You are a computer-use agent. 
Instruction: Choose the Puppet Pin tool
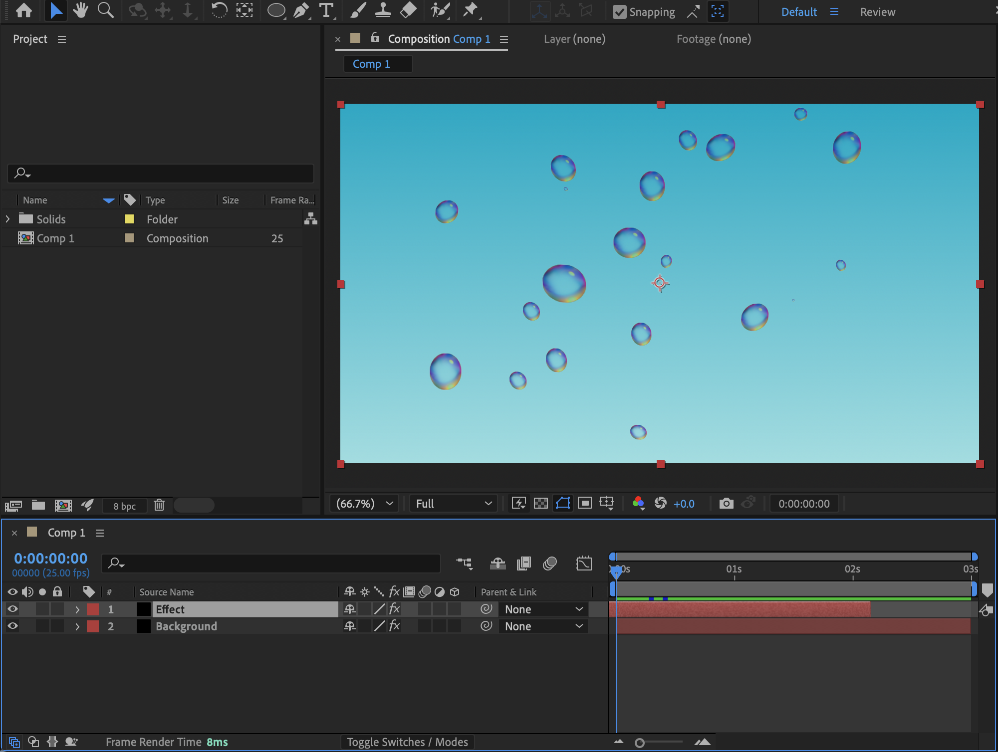470,10
